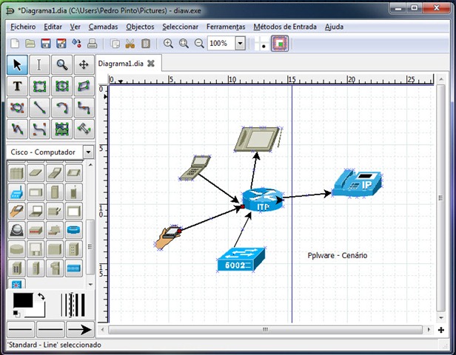
Task: Select the Scroll move tool
Action: click(x=84, y=64)
